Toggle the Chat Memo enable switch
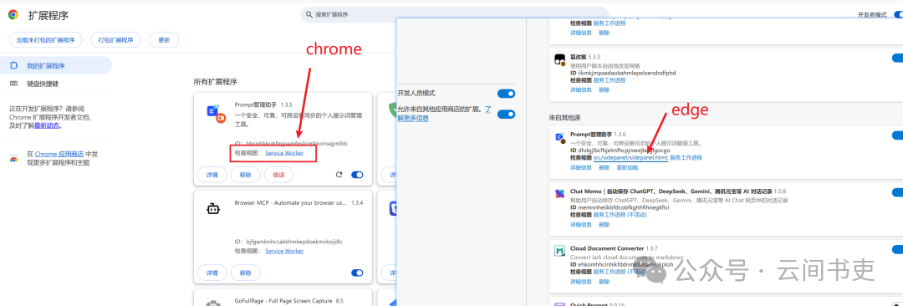 [897, 192]
